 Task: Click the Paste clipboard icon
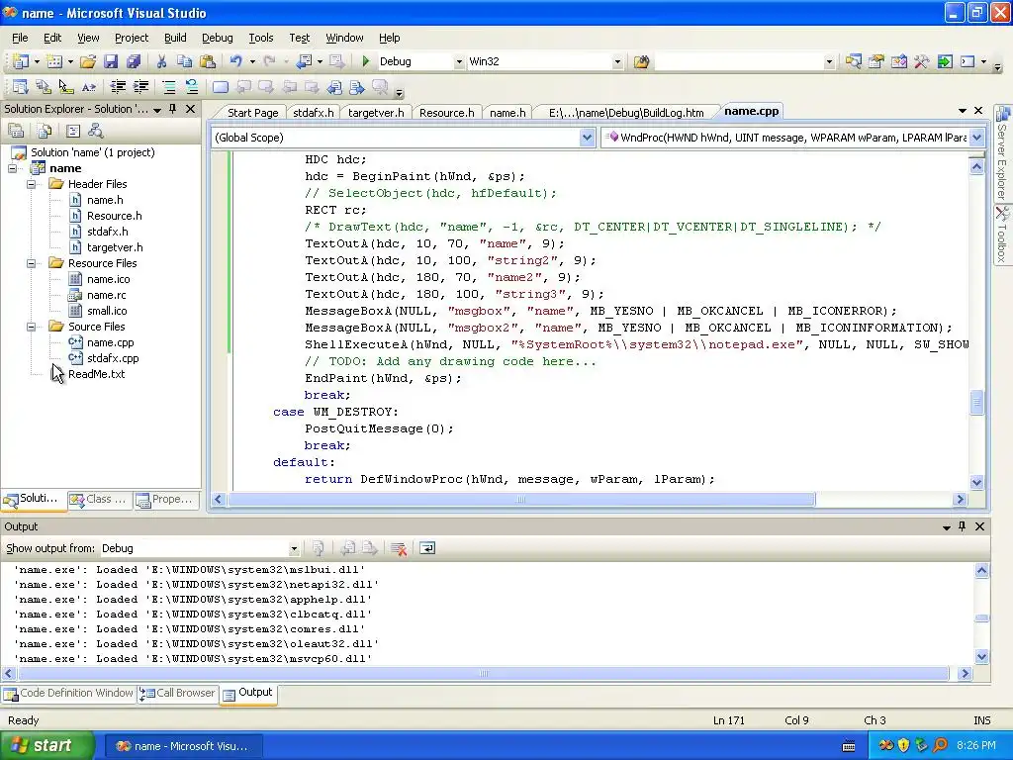pyautogui.click(x=208, y=61)
